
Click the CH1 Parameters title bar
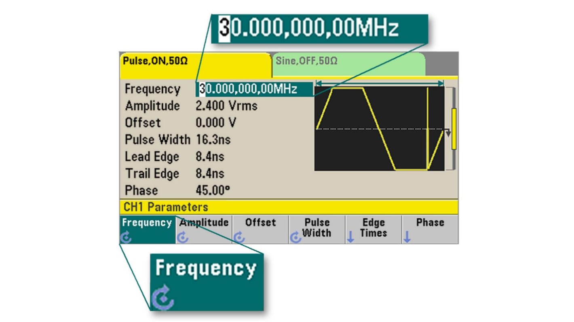coord(289,207)
